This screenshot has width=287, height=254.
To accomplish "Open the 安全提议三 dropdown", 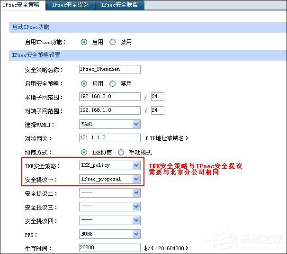I will click(110, 207).
